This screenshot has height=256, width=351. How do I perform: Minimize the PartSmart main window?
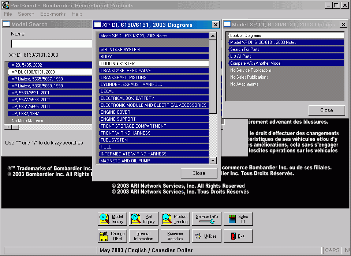[x=328, y=5]
